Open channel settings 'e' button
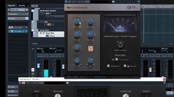The height and width of the screenshot is (97, 174). [x=27, y=10]
